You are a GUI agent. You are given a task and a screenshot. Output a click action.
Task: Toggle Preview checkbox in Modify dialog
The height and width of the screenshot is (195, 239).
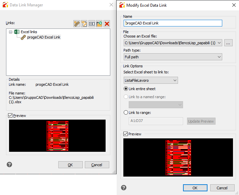(126, 134)
